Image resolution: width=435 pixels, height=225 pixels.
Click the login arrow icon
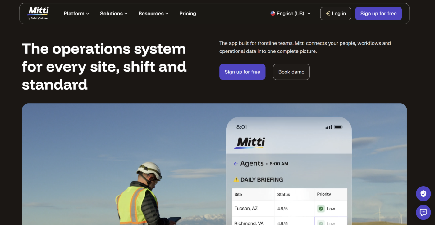[328, 14]
